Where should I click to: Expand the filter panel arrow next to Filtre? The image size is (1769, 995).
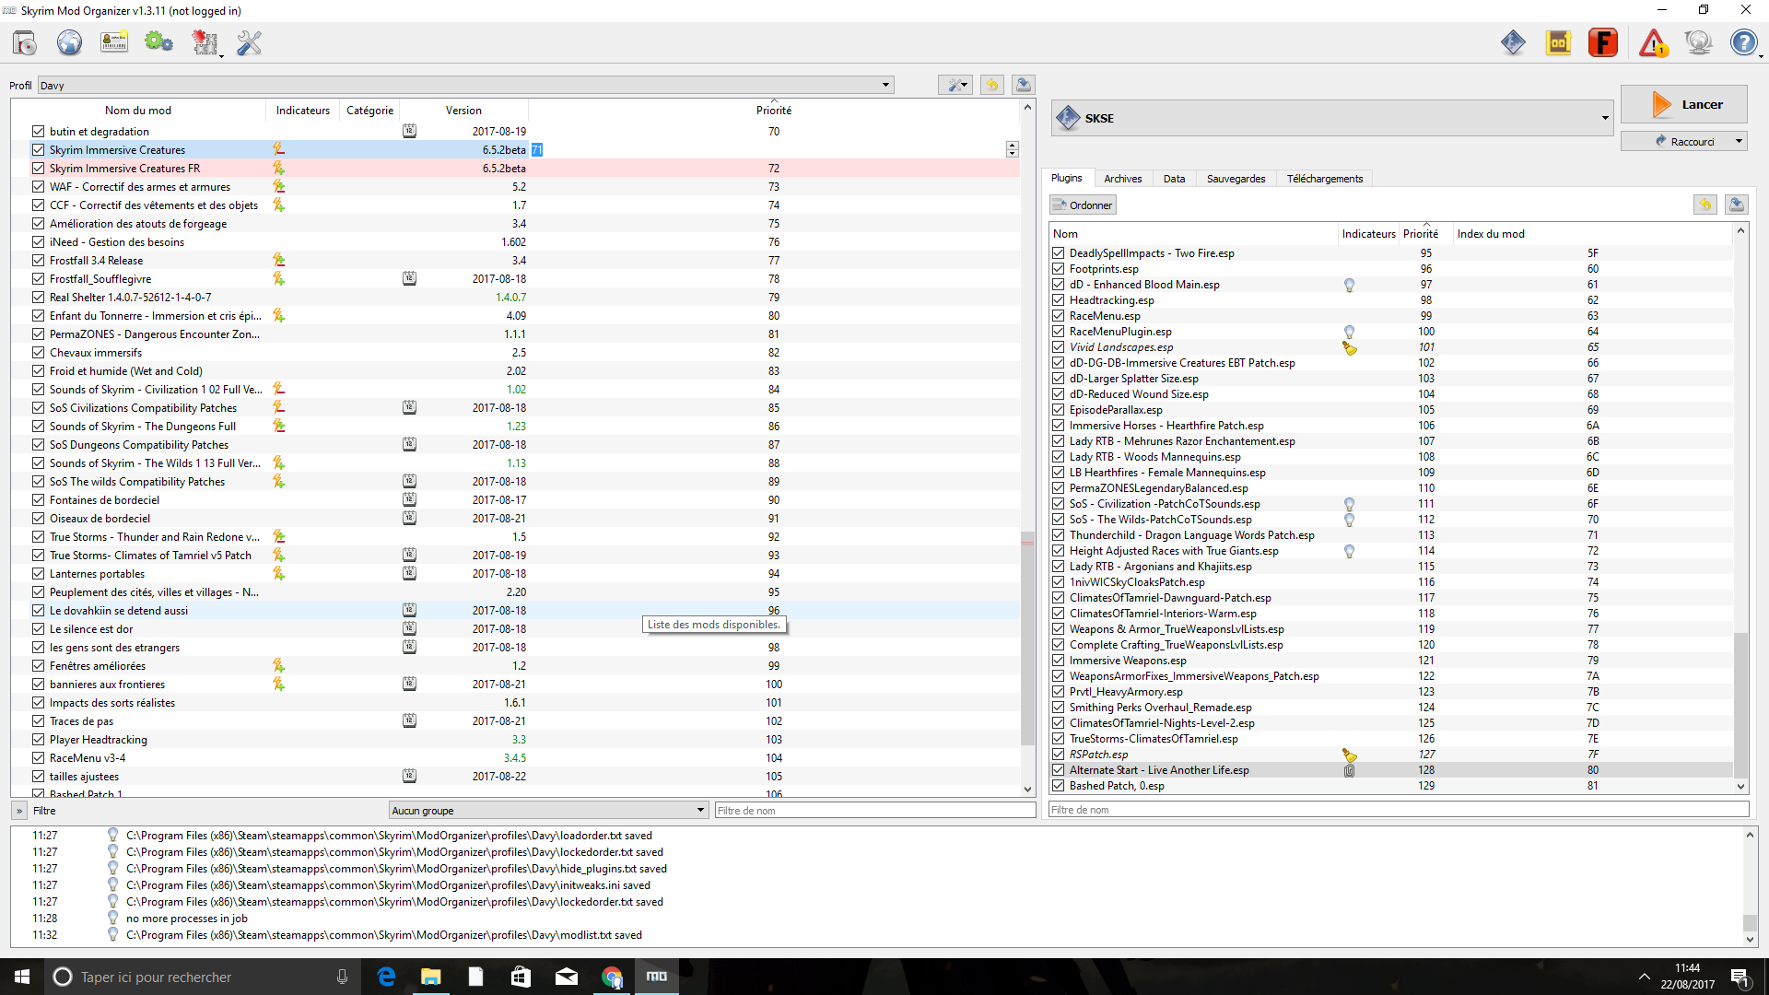click(18, 811)
